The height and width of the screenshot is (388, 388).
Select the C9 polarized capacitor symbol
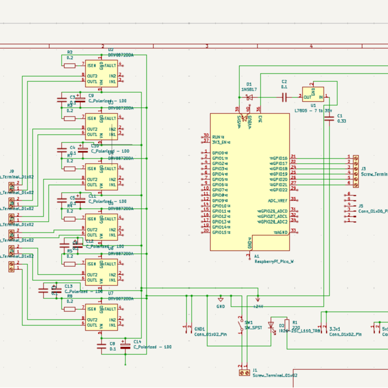(x=80, y=99)
